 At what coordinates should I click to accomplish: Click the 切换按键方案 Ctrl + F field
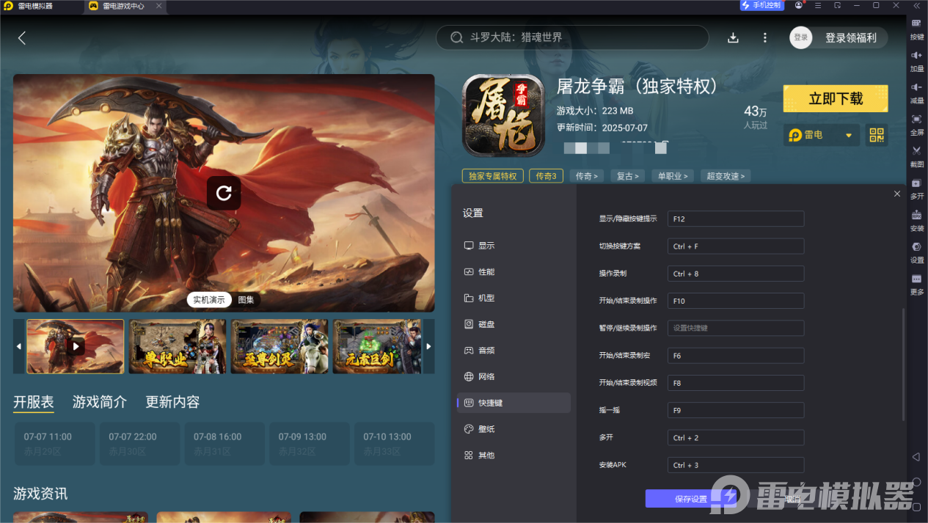point(736,246)
